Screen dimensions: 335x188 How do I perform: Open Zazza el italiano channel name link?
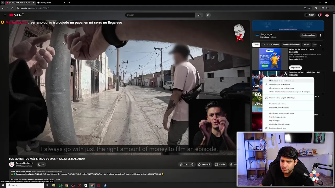click(x=23, y=163)
